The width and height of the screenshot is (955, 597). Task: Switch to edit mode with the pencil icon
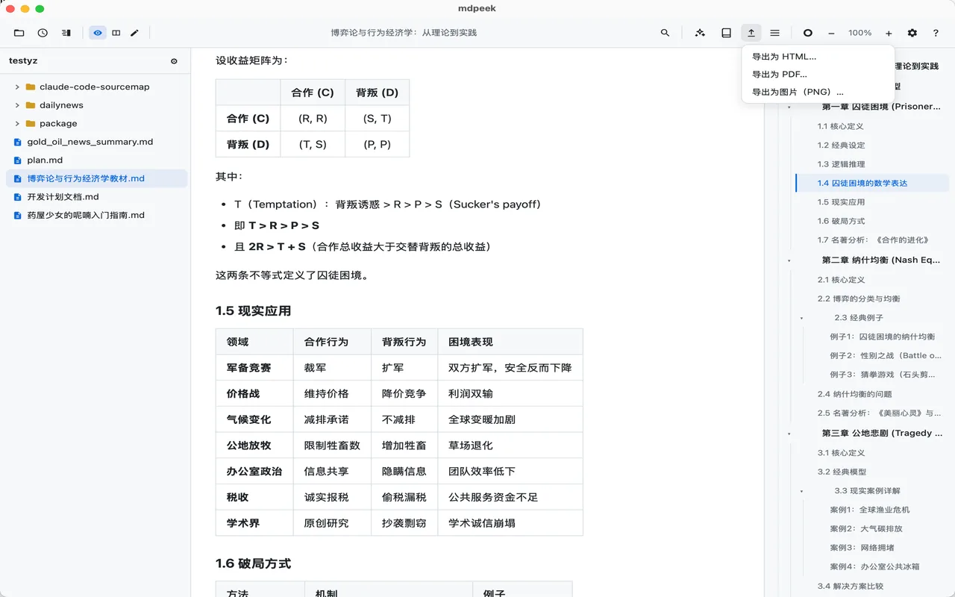[x=135, y=33]
